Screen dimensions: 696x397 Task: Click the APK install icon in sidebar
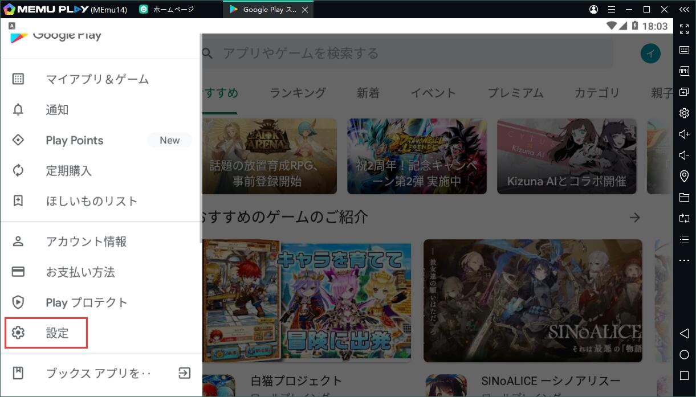click(x=684, y=71)
